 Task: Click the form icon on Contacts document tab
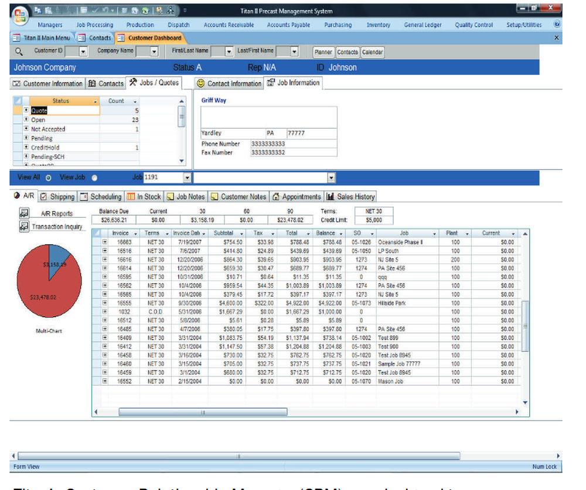(82, 37)
